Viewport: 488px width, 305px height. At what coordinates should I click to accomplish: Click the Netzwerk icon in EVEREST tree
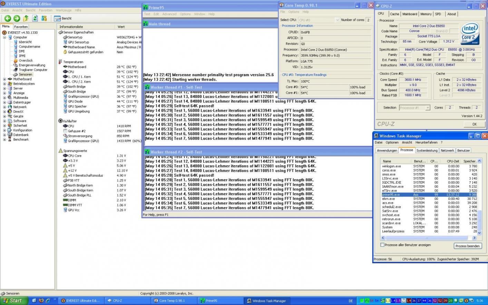point(10,107)
